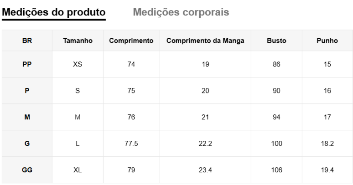Click the P size row label
Viewport: 353px width, 185px height.
pyautogui.click(x=27, y=91)
